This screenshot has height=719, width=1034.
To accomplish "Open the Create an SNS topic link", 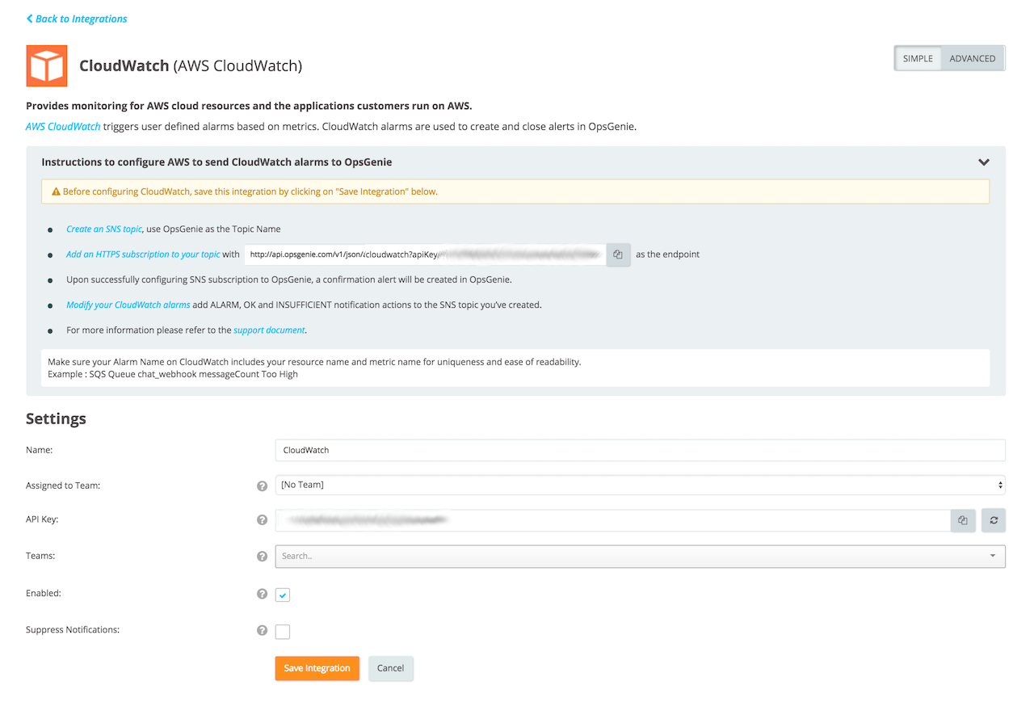I will pos(104,229).
